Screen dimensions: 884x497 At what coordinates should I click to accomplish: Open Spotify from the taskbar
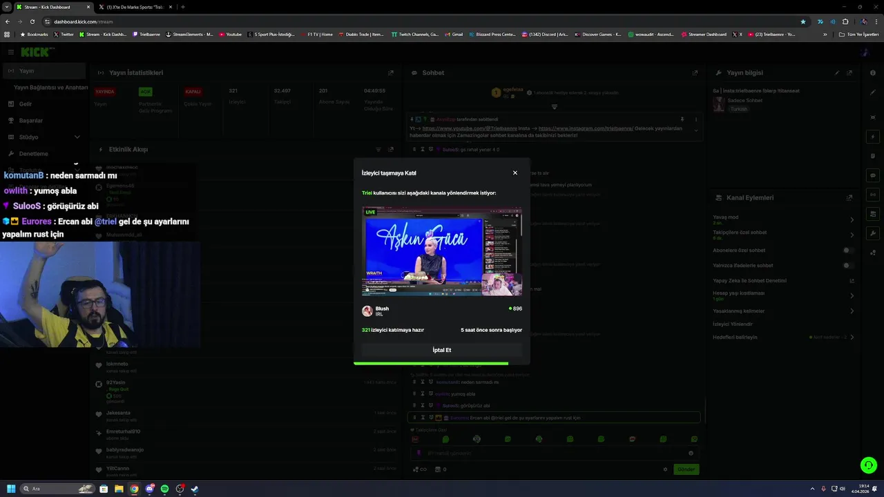[164, 489]
